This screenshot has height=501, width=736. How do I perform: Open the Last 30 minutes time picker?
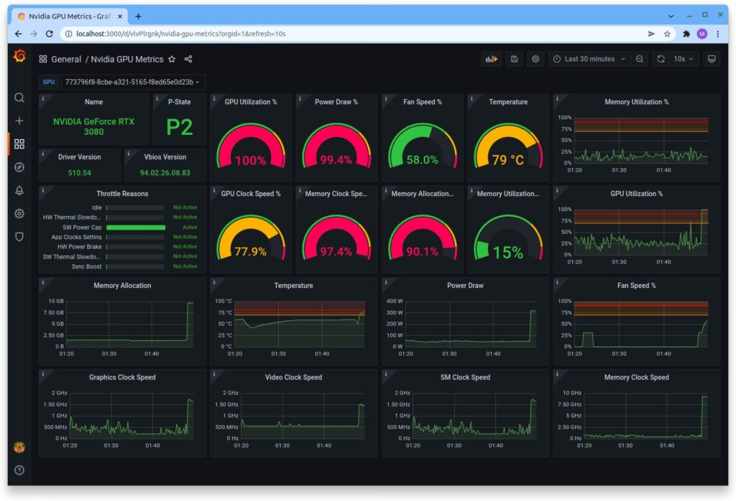[589, 59]
